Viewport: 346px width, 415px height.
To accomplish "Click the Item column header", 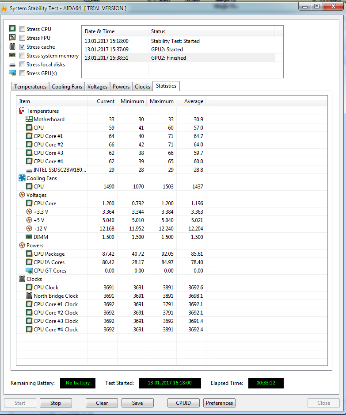I will coord(52,101).
